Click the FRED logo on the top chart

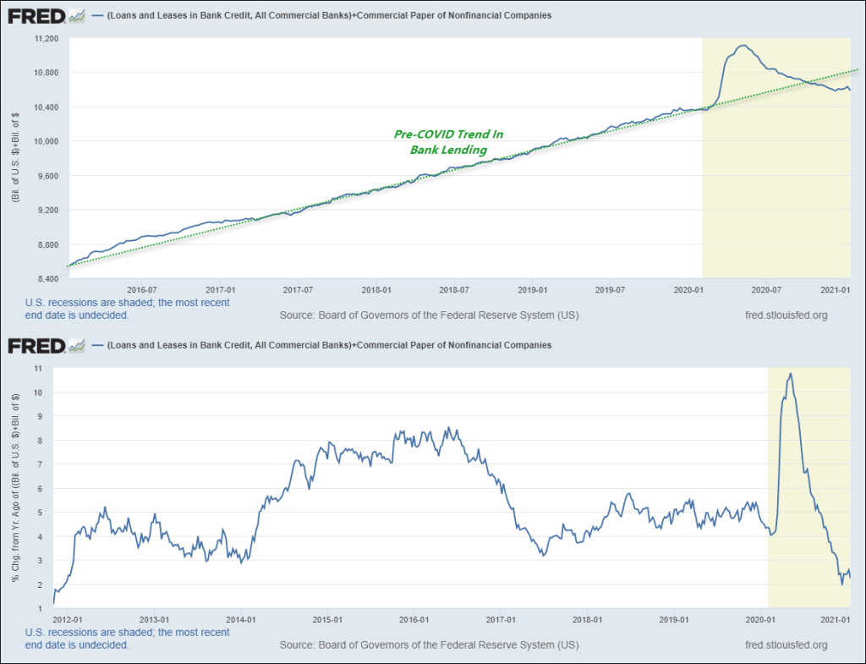point(37,15)
